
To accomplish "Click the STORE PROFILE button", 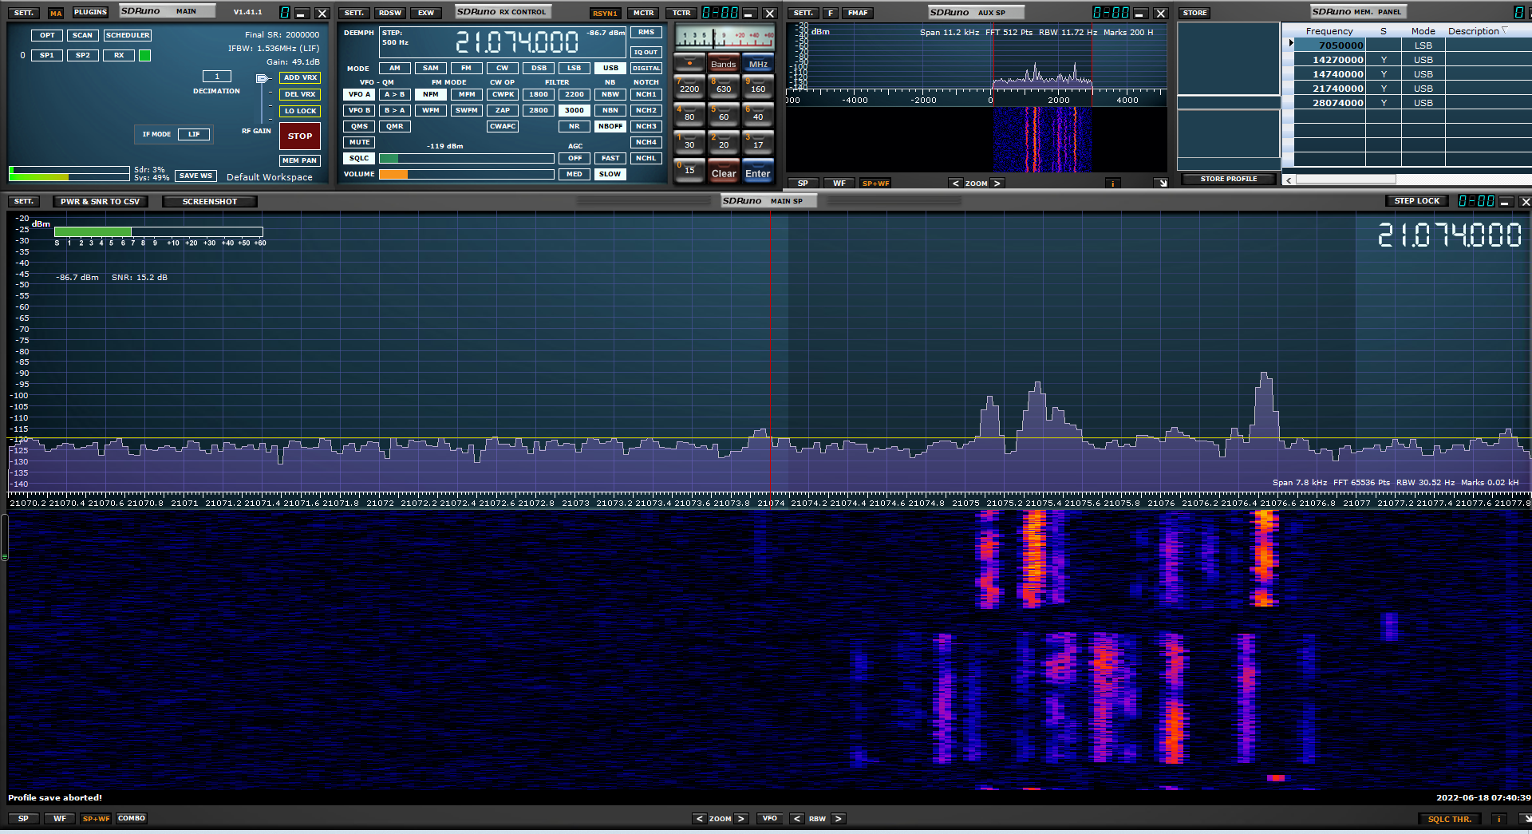I will (1228, 179).
